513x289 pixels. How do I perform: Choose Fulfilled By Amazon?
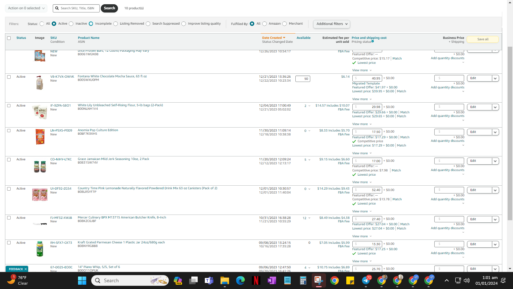[264, 24]
